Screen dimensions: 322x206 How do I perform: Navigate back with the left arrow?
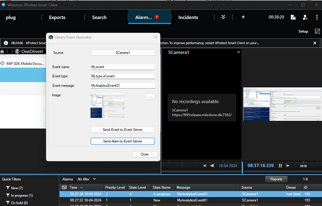click(x=7, y=52)
